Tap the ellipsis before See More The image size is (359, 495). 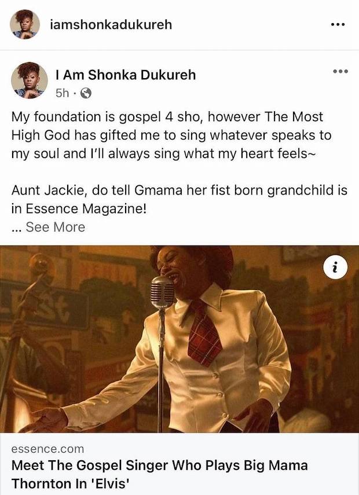click(x=16, y=228)
